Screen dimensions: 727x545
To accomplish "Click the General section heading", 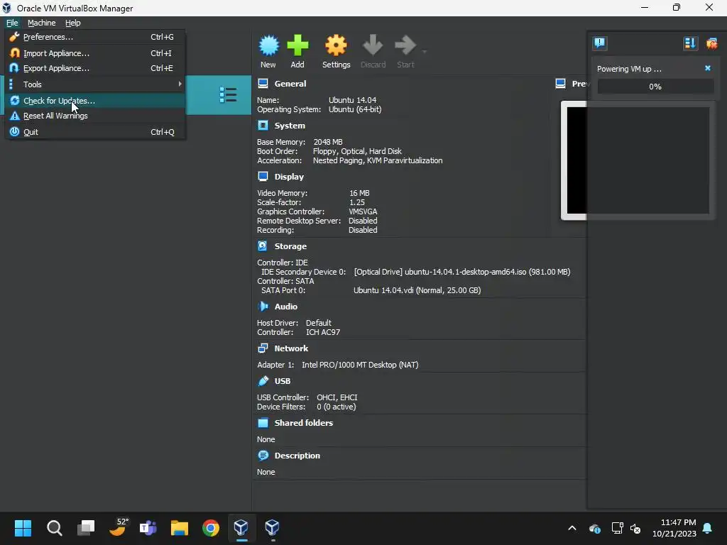I will point(290,84).
